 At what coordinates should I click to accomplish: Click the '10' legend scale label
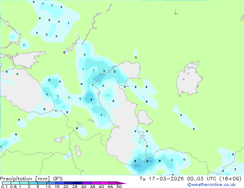pyautogui.click(x=48, y=186)
